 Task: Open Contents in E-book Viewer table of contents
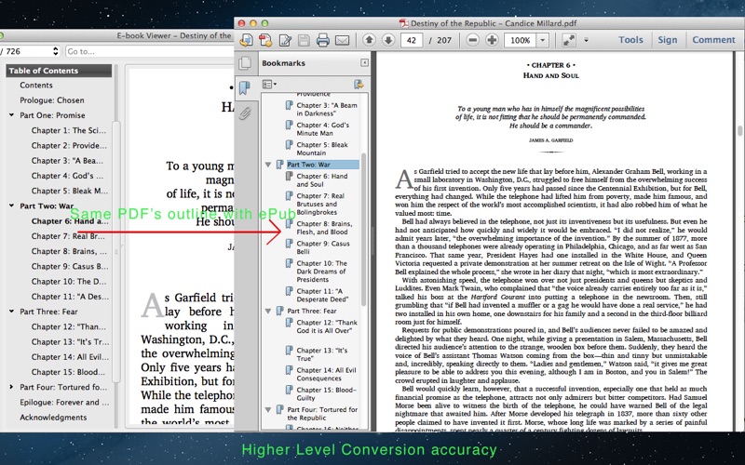tap(36, 85)
